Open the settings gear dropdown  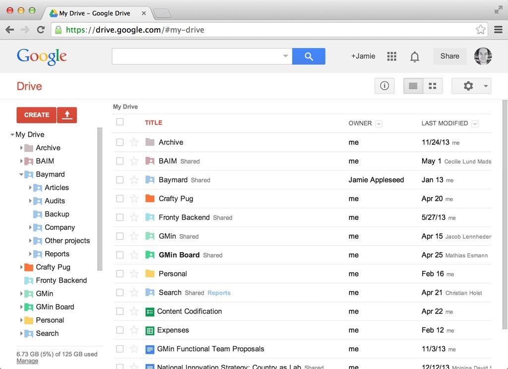pyautogui.click(x=471, y=86)
